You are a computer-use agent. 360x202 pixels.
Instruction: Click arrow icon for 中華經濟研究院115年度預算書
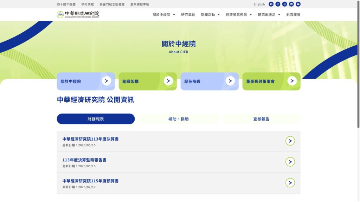click(290, 183)
